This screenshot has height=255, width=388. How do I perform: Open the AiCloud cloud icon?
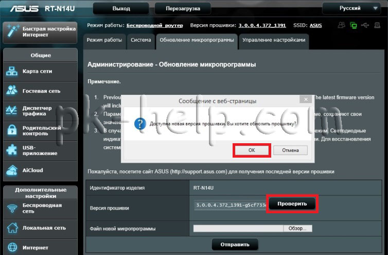tap(12, 170)
